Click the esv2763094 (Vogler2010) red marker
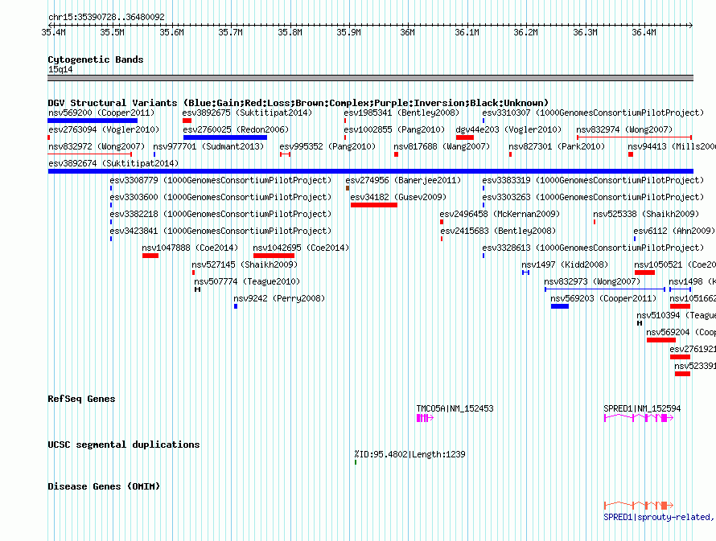Viewport: 716px width, 541px height. click(49, 137)
